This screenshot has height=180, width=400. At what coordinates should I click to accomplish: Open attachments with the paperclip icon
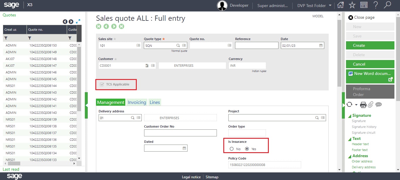click(371, 104)
